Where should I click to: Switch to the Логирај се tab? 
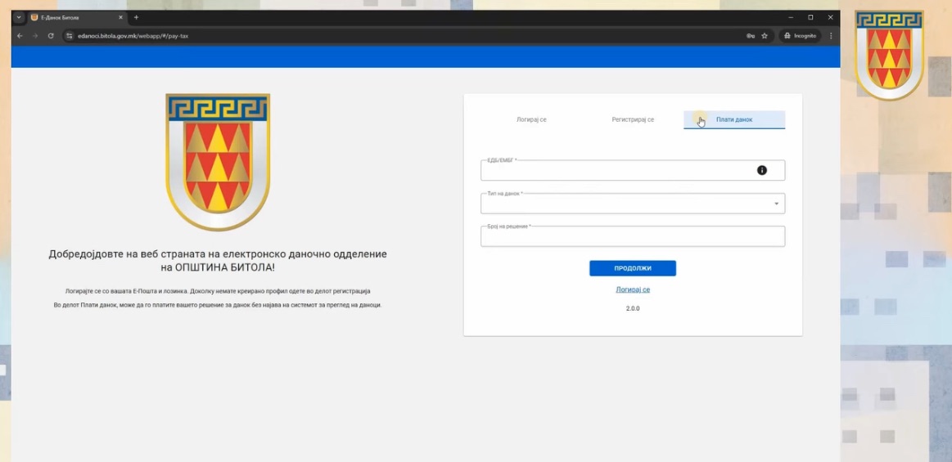coord(531,119)
